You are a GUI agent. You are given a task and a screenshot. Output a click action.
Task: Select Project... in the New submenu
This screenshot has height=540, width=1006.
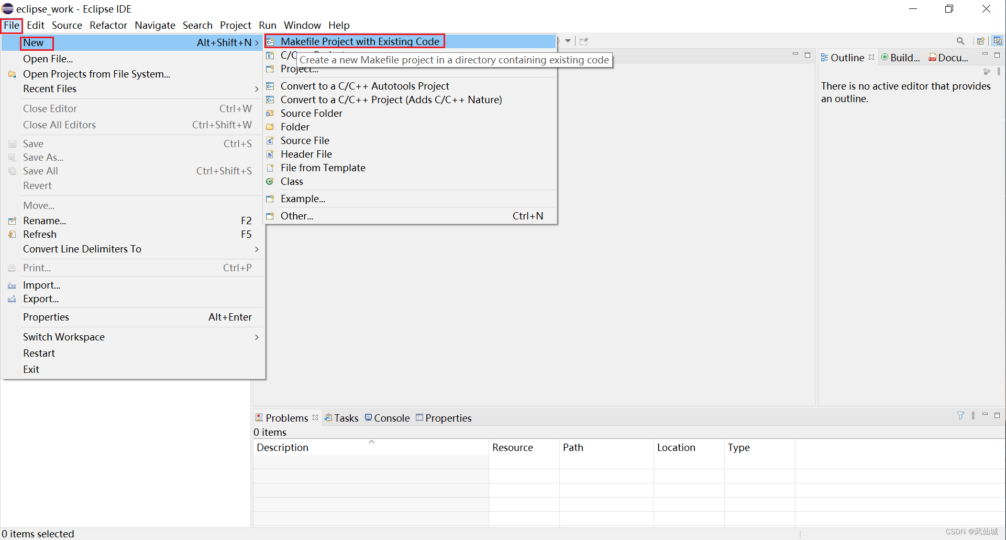click(410, 69)
